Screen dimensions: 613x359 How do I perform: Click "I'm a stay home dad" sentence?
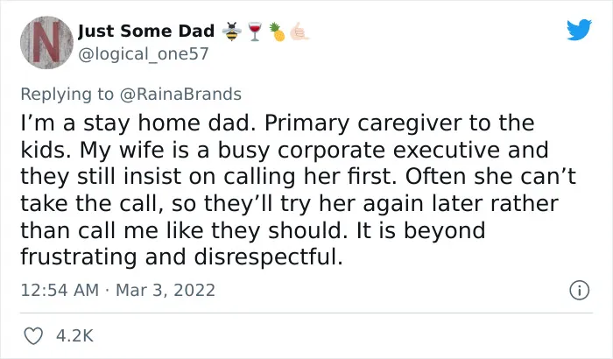tap(141, 123)
